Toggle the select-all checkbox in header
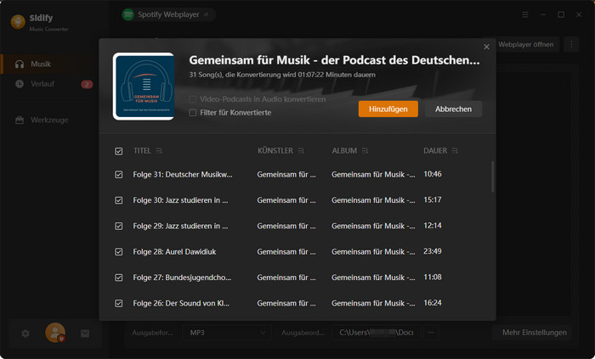The image size is (595, 359). pyautogui.click(x=119, y=151)
